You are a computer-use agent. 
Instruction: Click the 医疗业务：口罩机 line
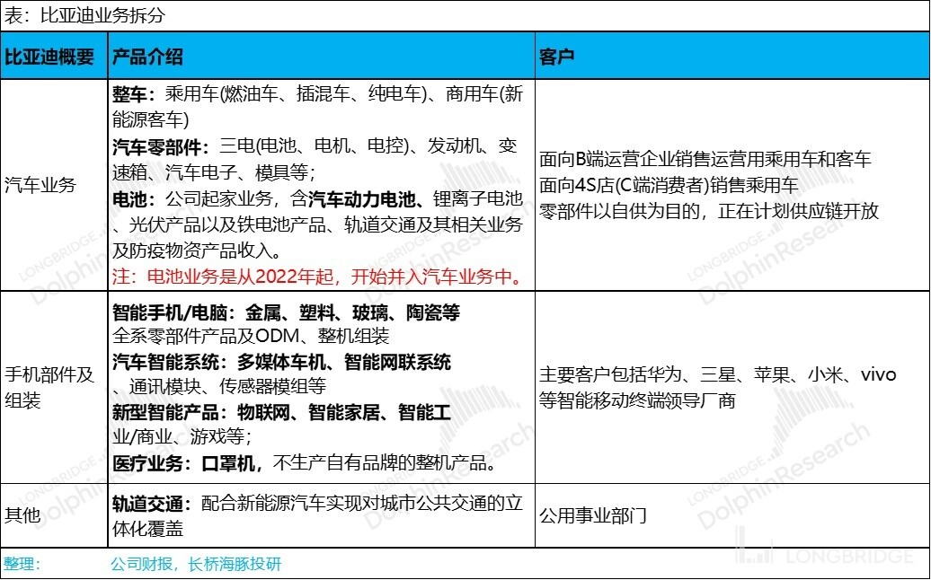(305, 462)
